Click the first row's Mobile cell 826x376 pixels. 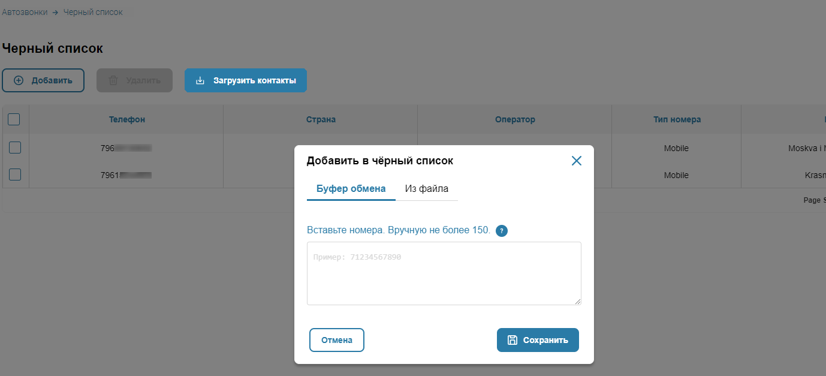coord(676,148)
